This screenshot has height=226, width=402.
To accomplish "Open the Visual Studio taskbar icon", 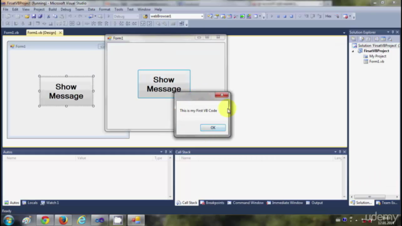I will (x=99, y=220).
